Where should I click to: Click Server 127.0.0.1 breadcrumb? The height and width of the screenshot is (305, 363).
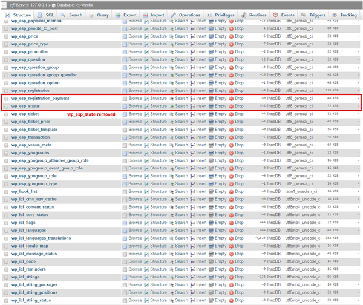[28, 5]
